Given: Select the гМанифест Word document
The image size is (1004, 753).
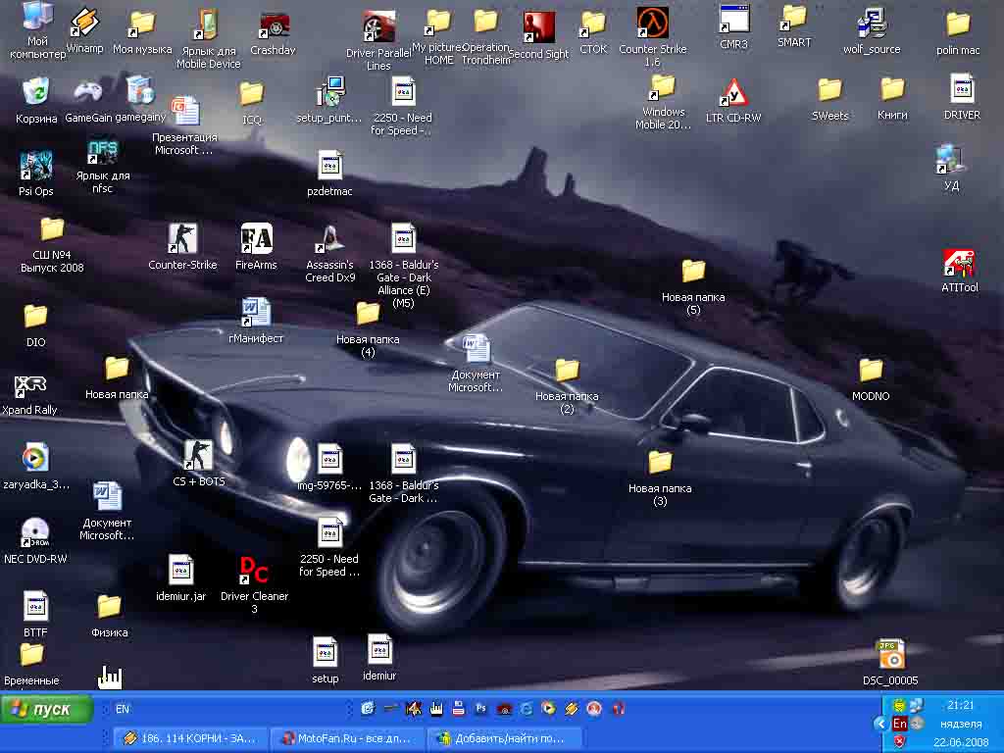Looking at the screenshot, I should [x=256, y=313].
